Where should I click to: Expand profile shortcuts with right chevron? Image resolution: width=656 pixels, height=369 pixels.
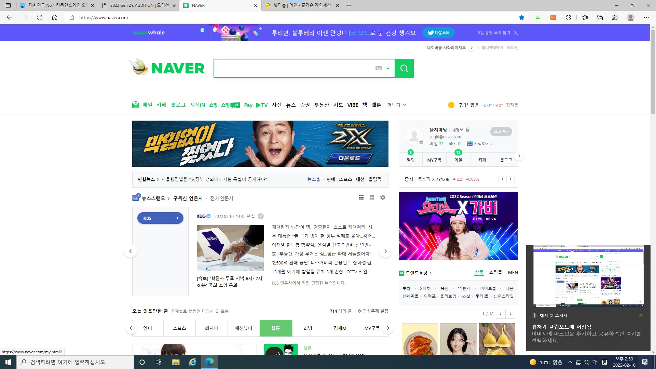pos(519,156)
